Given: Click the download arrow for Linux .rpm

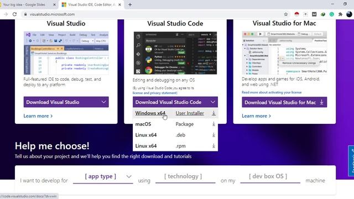Looking at the screenshot, I should (214, 146).
